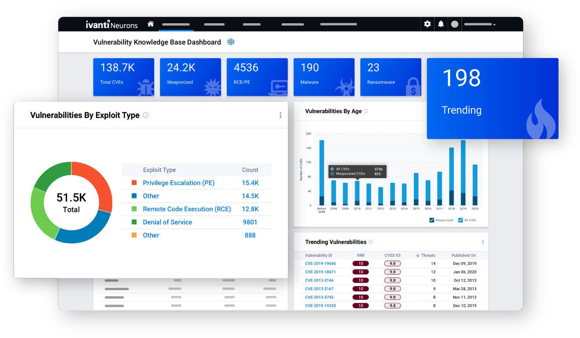The width and height of the screenshot is (580, 338).
Task: Open the user account dropdown arrow
Action: tap(494, 25)
